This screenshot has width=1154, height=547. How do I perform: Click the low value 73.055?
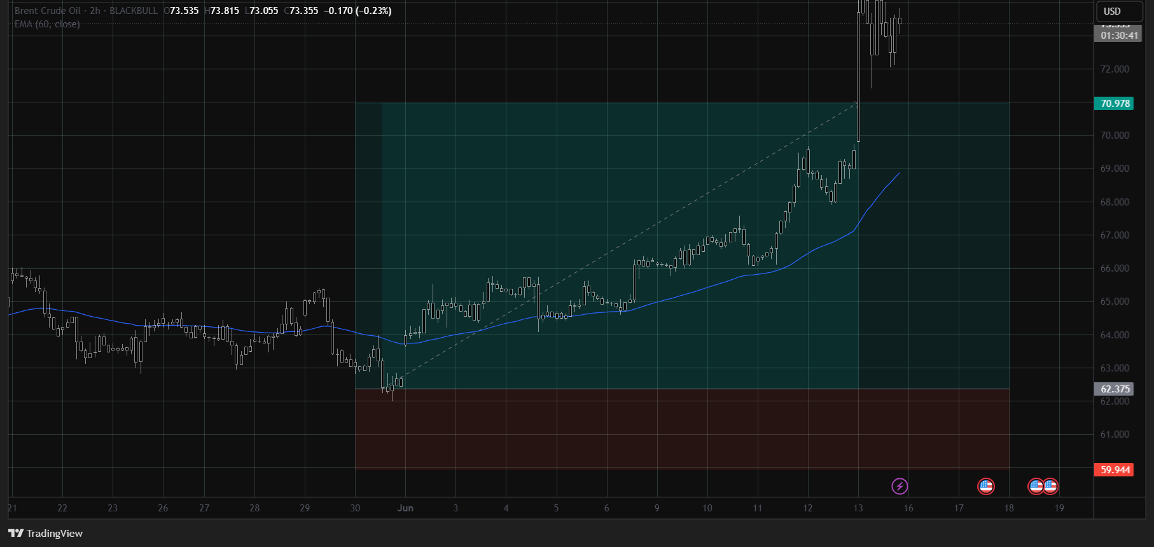(x=264, y=11)
